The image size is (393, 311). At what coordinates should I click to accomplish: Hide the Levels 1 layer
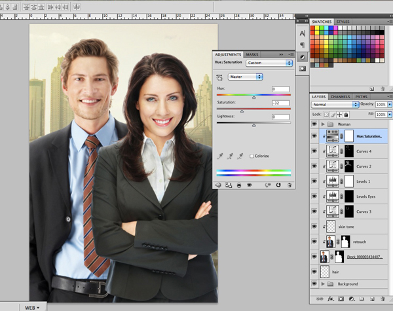[314, 181]
